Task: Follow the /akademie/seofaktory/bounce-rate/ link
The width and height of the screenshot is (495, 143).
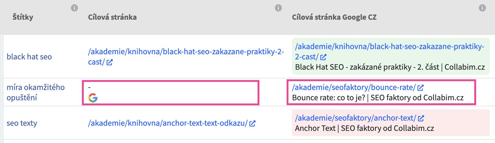Action: 354,88
